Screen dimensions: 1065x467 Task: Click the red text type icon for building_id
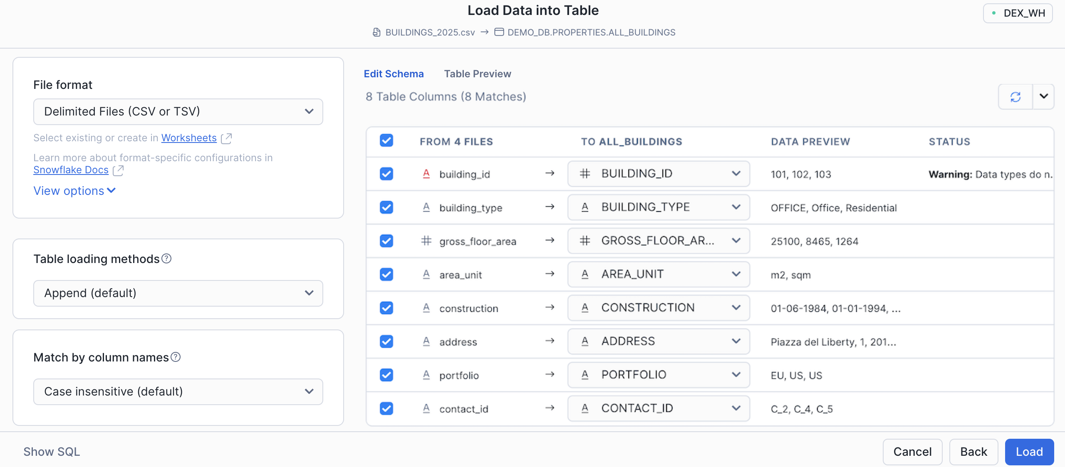[426, 174]
